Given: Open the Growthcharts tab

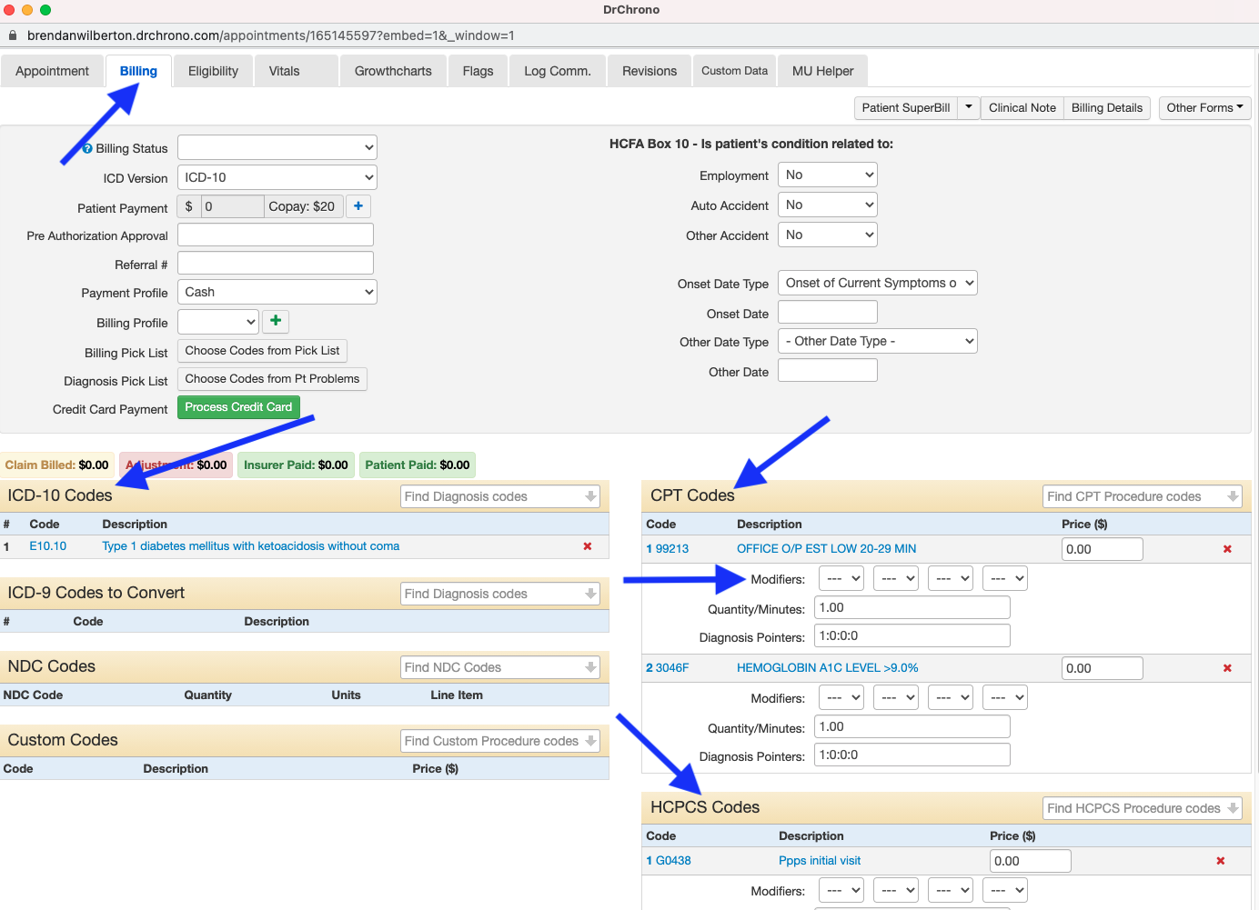Looking at the screenshot, I should [393, 71].
